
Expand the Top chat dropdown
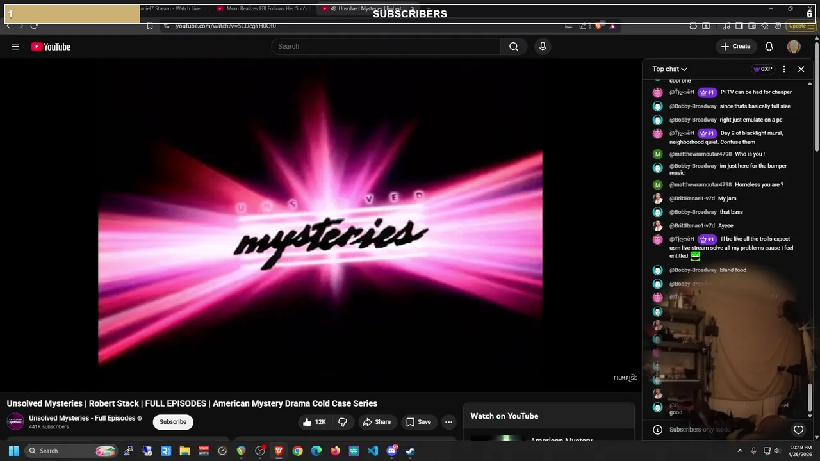(670, 69)
